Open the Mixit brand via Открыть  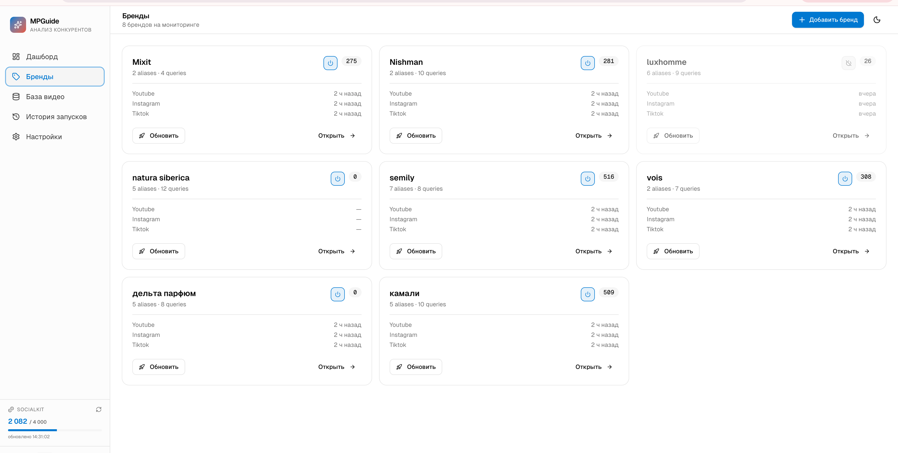point(337,136)
